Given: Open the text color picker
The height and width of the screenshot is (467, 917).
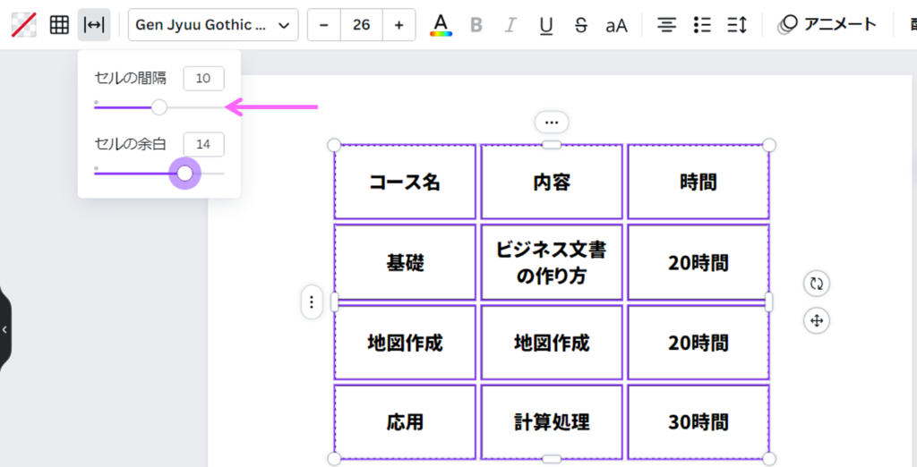Looking at the screenshot, I should pos(441,25).
